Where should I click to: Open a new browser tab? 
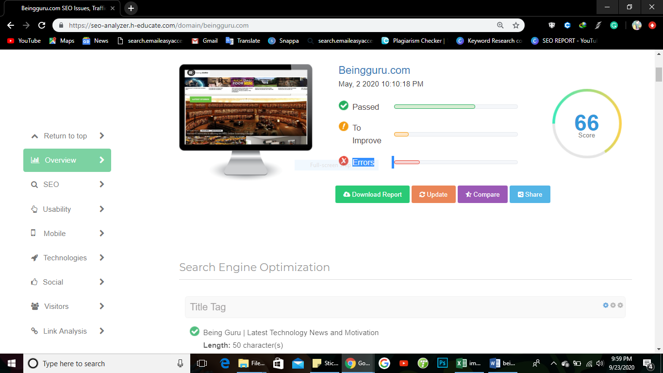coord(131,8)
